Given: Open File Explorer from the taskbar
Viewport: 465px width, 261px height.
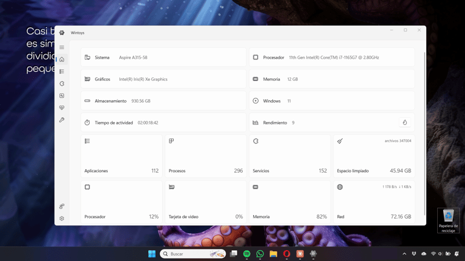Looking at the screenshot, I should click(274, 254).
